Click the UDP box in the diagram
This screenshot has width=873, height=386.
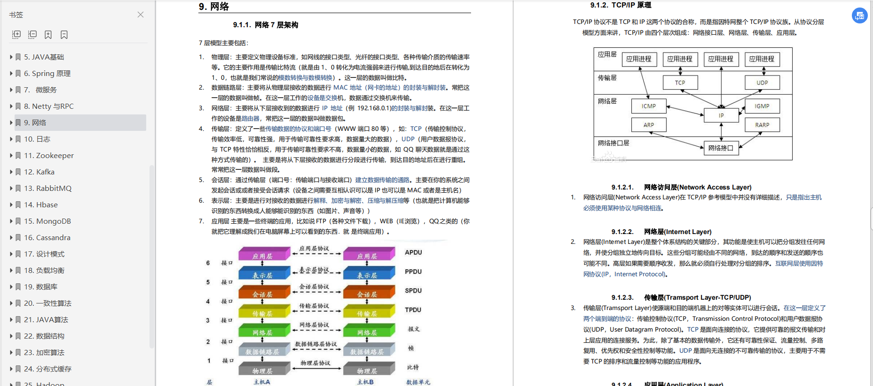coord(762,83)
